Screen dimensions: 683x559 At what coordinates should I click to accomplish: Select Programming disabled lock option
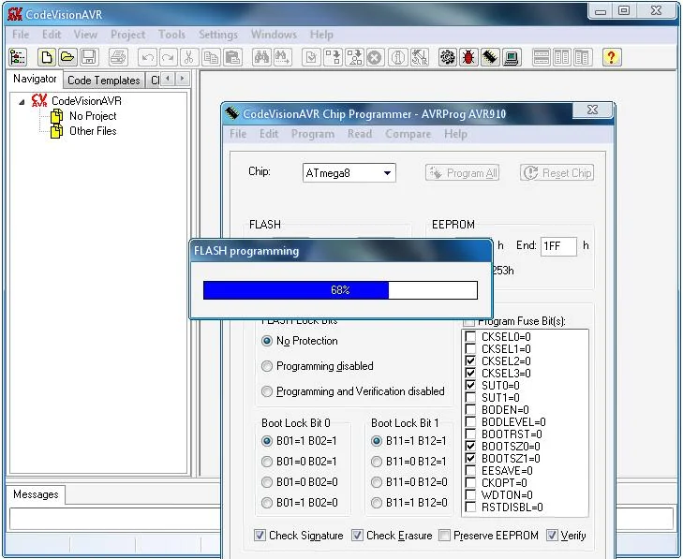coord(268,366)
